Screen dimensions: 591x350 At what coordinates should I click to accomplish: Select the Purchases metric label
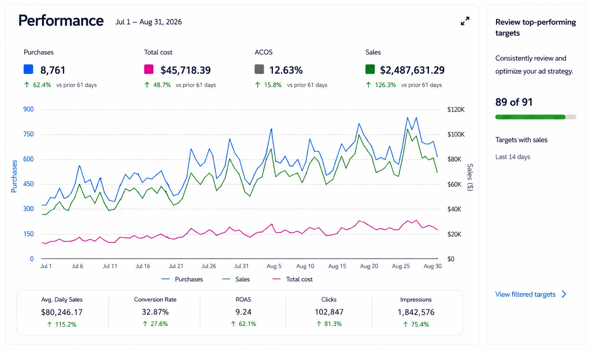pyautogui.click(x=38, y=52)
